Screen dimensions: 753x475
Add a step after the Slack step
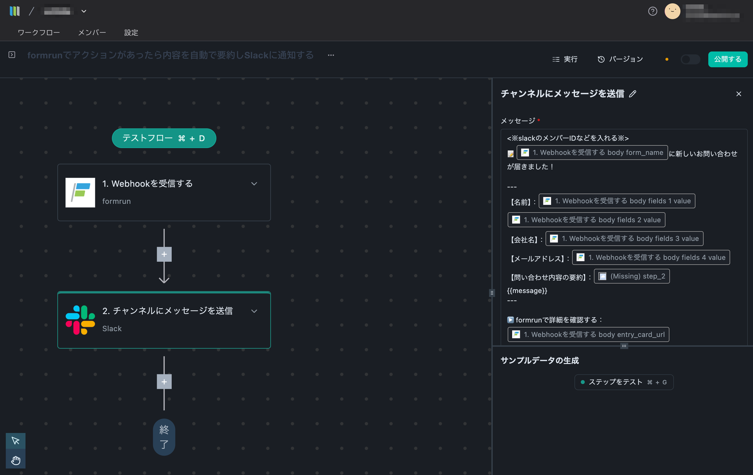point(164,382)
